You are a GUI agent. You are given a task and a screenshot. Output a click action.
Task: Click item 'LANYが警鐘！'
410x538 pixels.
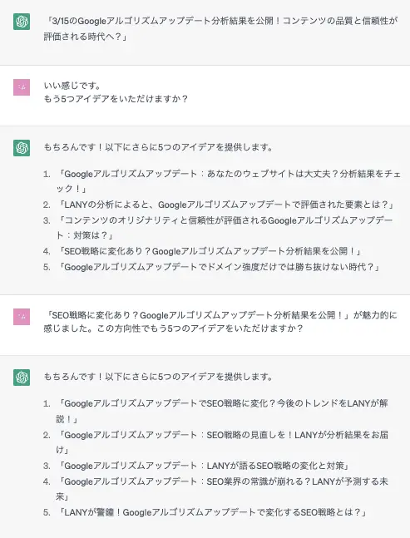coord(212,512)
